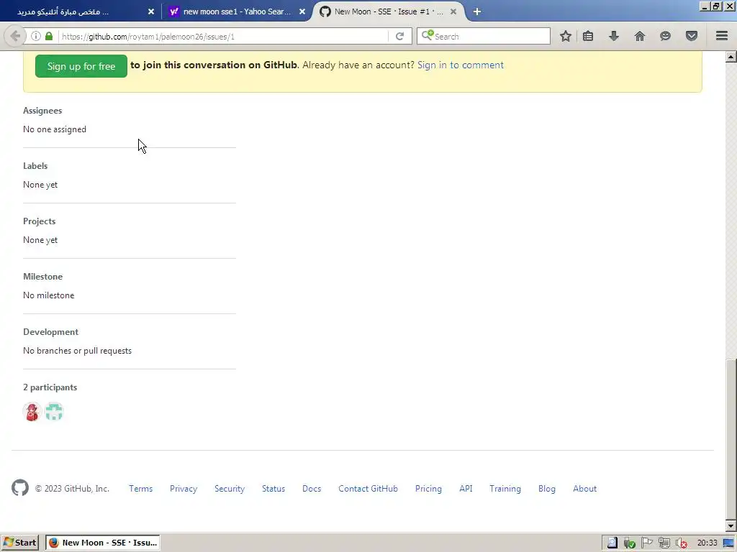
Task: Click the green shield tray icon
Action: point(629,543)
